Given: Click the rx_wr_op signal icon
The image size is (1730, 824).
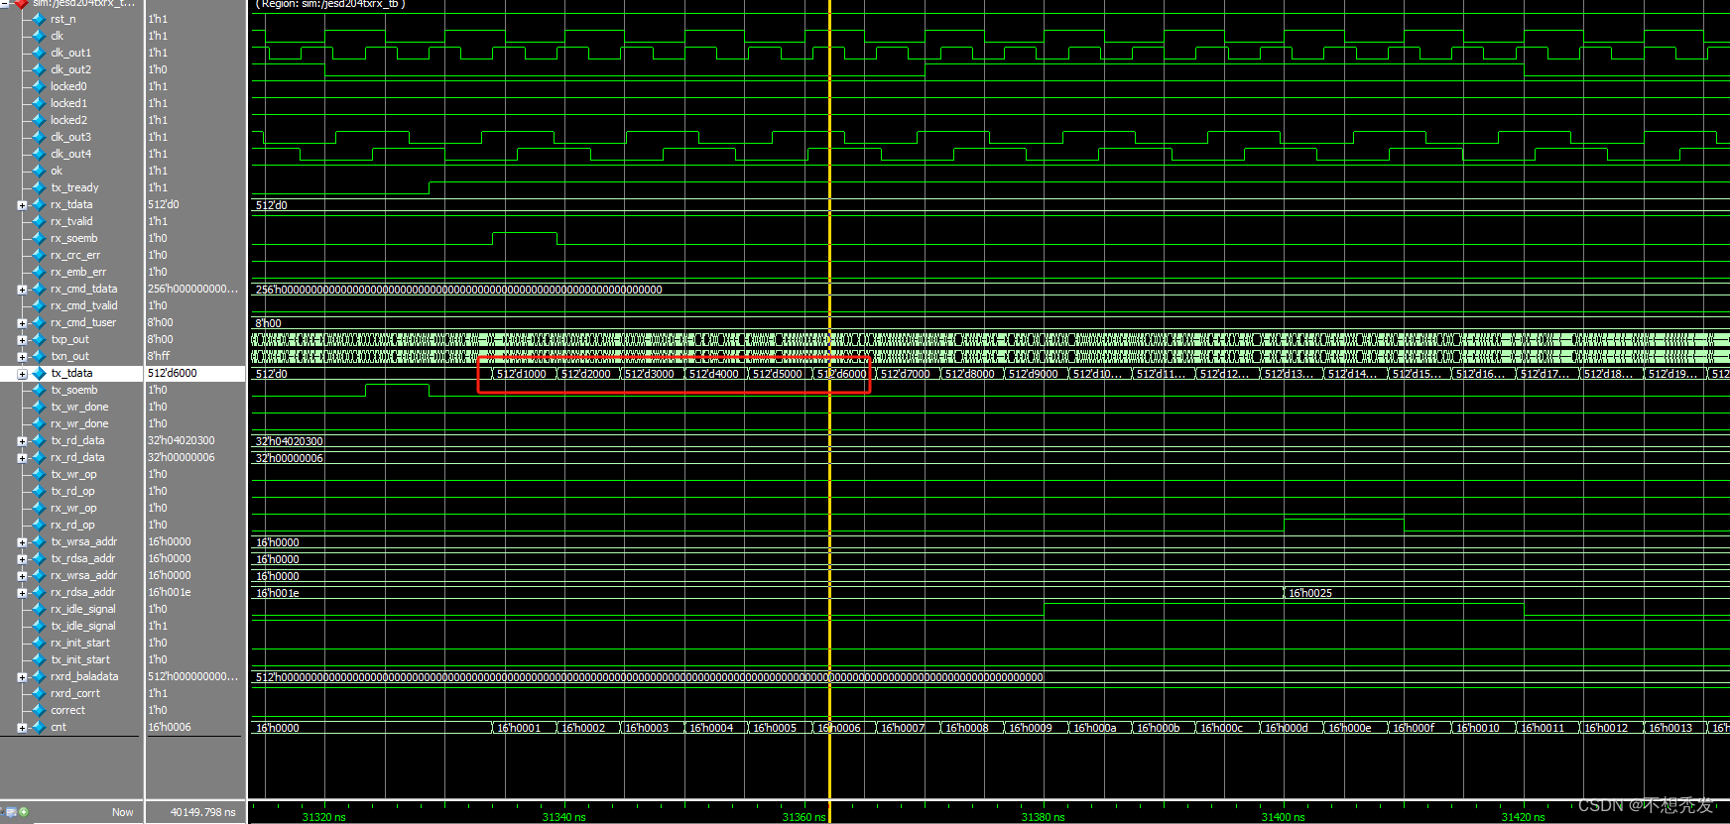Looking at the screenshot, I should pos(39,508).
